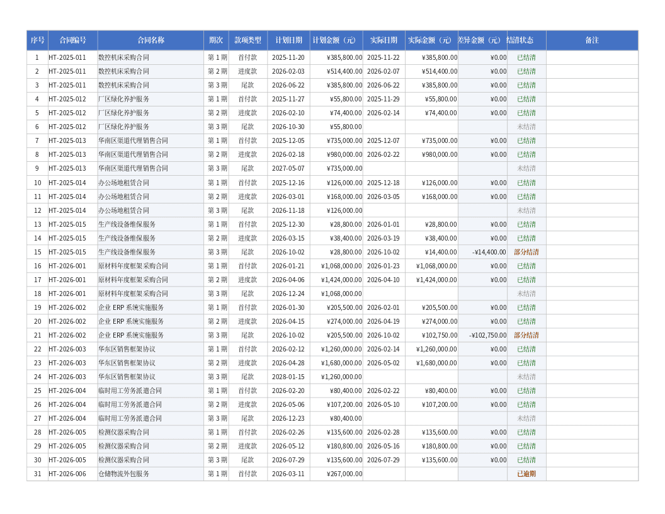
Task: Select the 备注 column header
Action: tap(592, 40)
